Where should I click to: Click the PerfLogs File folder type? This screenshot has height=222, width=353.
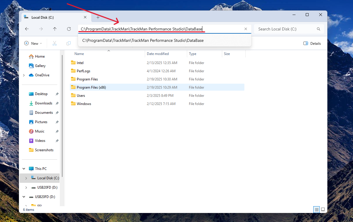point(197,71)
